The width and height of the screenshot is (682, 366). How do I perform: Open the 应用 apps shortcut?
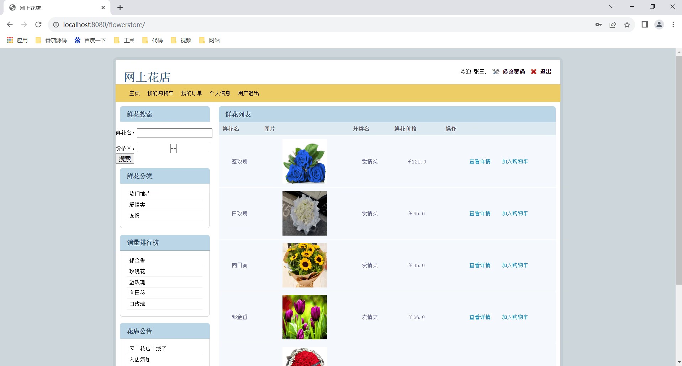17,40
